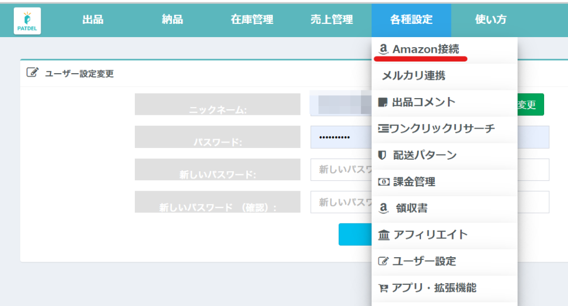Open the 売上管理 menu item

coord(332,20)
